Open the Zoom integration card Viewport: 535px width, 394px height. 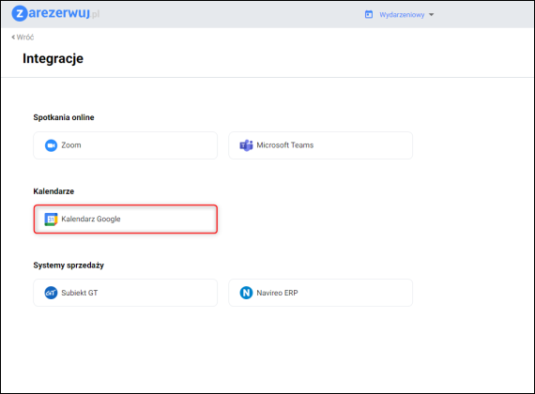(x=125, y=145)
